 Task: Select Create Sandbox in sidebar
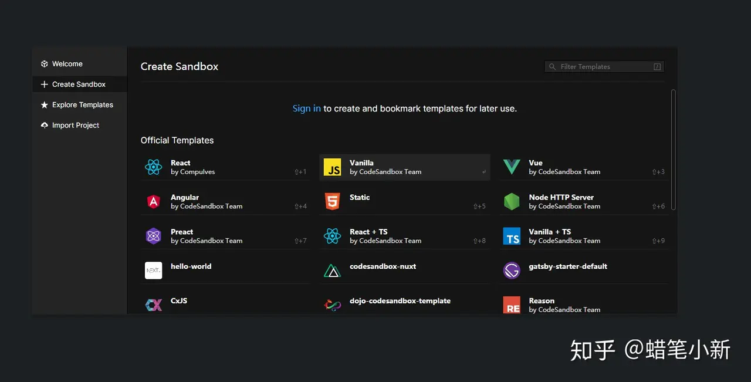(79, 84)
